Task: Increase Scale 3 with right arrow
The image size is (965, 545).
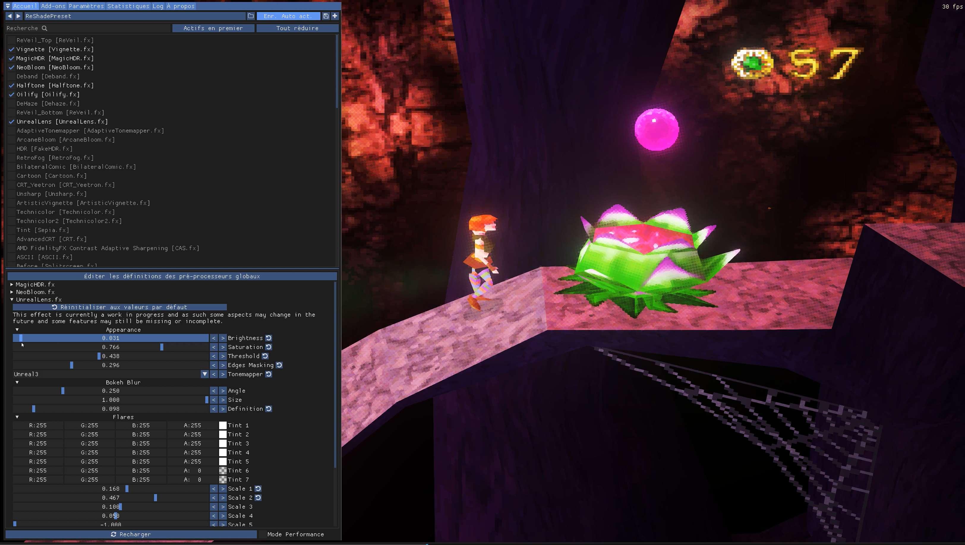Action: coord(223,507)
